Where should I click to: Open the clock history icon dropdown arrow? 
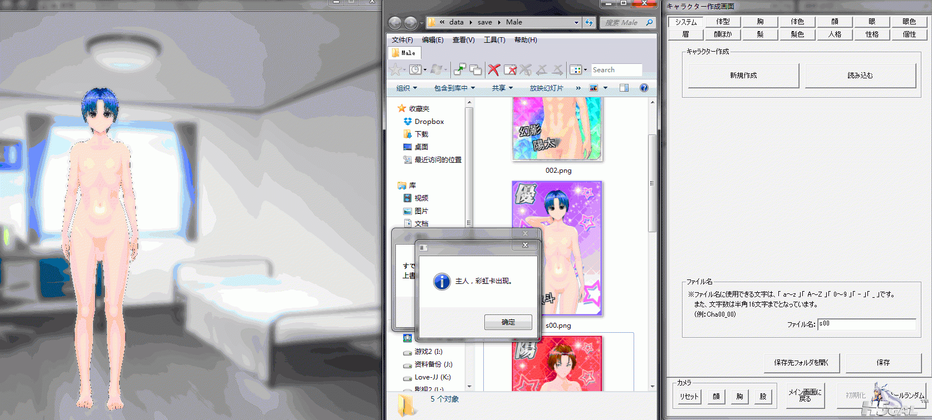[425, 70]
